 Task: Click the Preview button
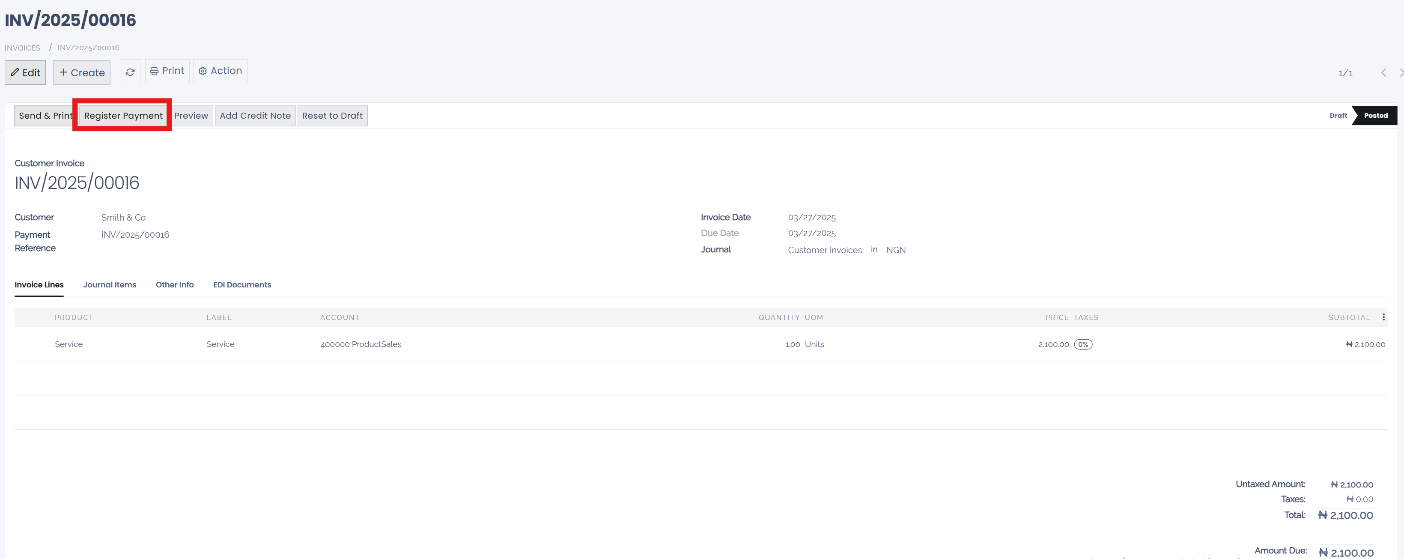tap(191, 116)
